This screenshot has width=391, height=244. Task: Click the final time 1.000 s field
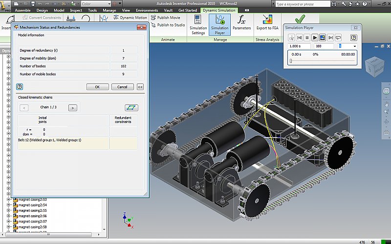299,46
